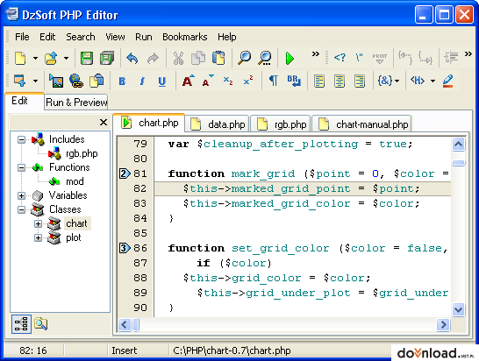
Task: Toggle Underline formatting button
Action: (162, 81)
